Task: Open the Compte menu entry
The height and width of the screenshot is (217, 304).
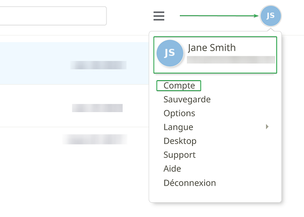Action: pyautogui.click(x=179, y=86)
